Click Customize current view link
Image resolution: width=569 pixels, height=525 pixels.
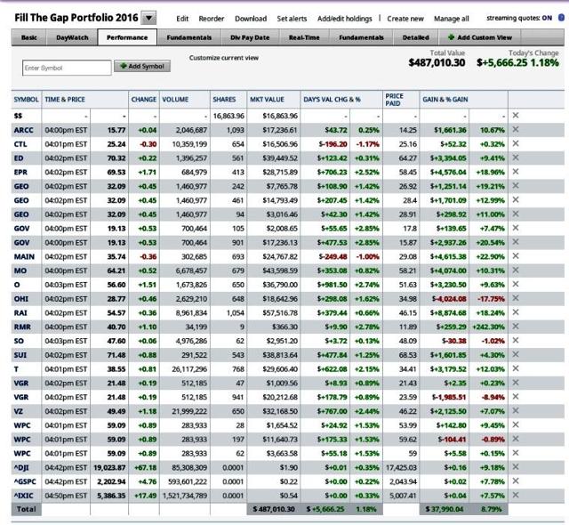[224, 58]
